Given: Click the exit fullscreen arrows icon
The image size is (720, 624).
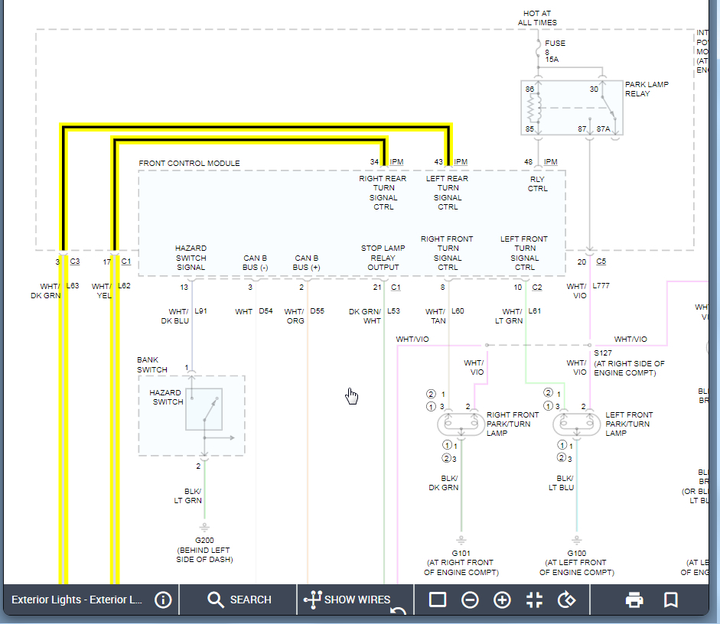Looking at the screenshot, I should click(534, 600).
